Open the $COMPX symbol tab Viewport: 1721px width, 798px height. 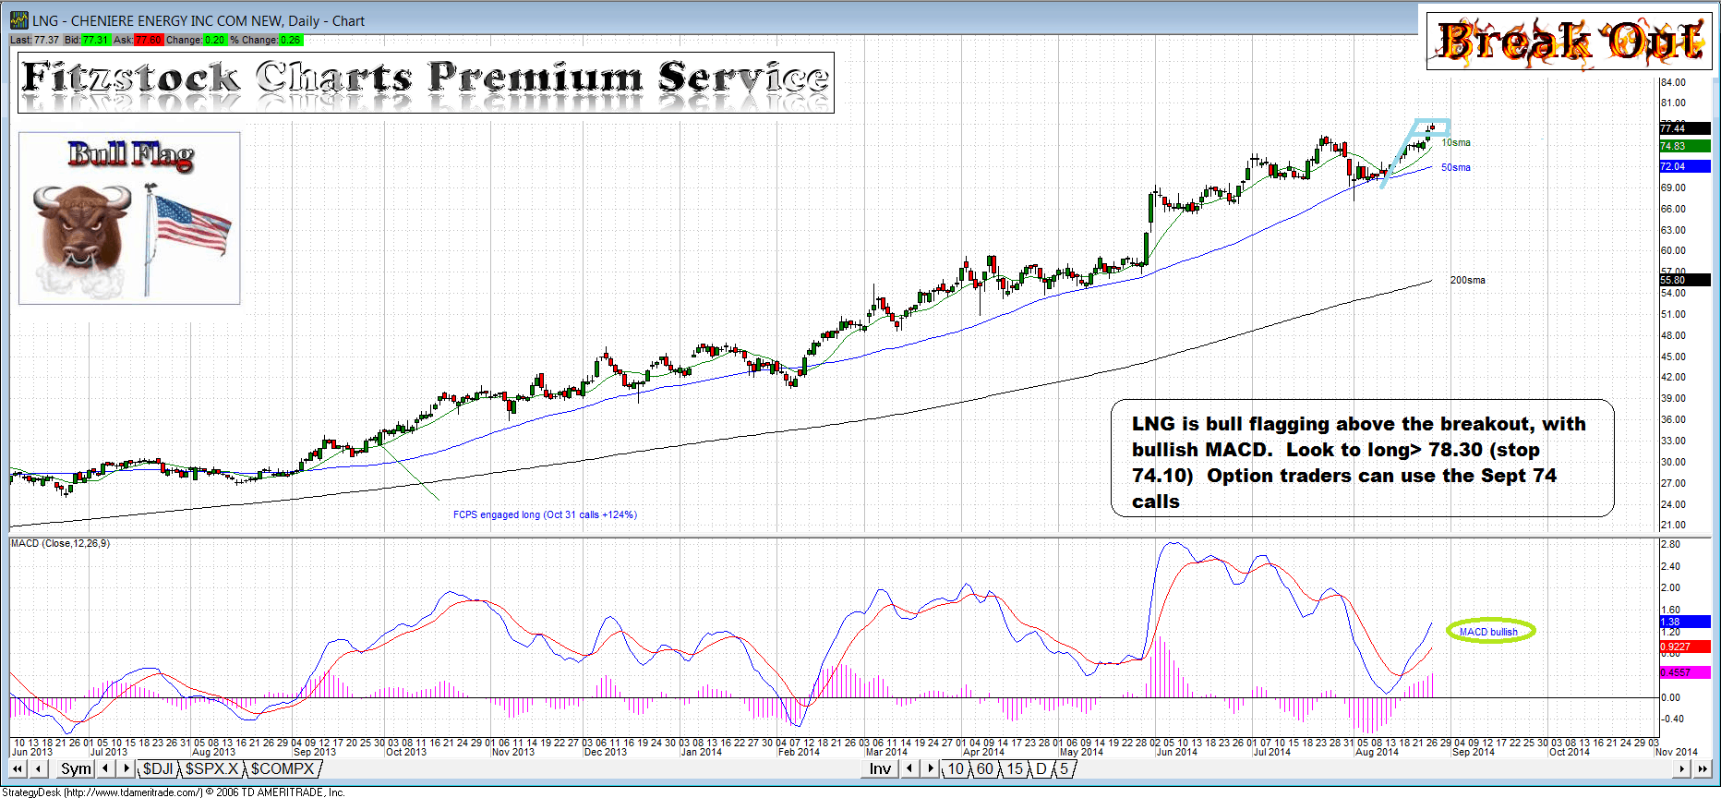tap(282, 768)
